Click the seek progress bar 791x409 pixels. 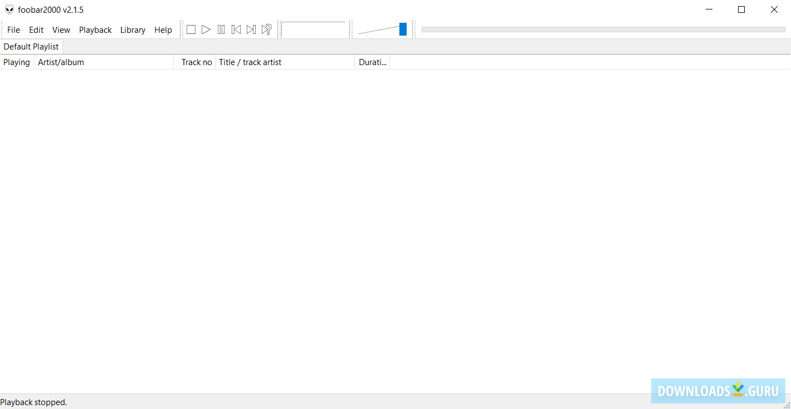click(x=603, y=29)
